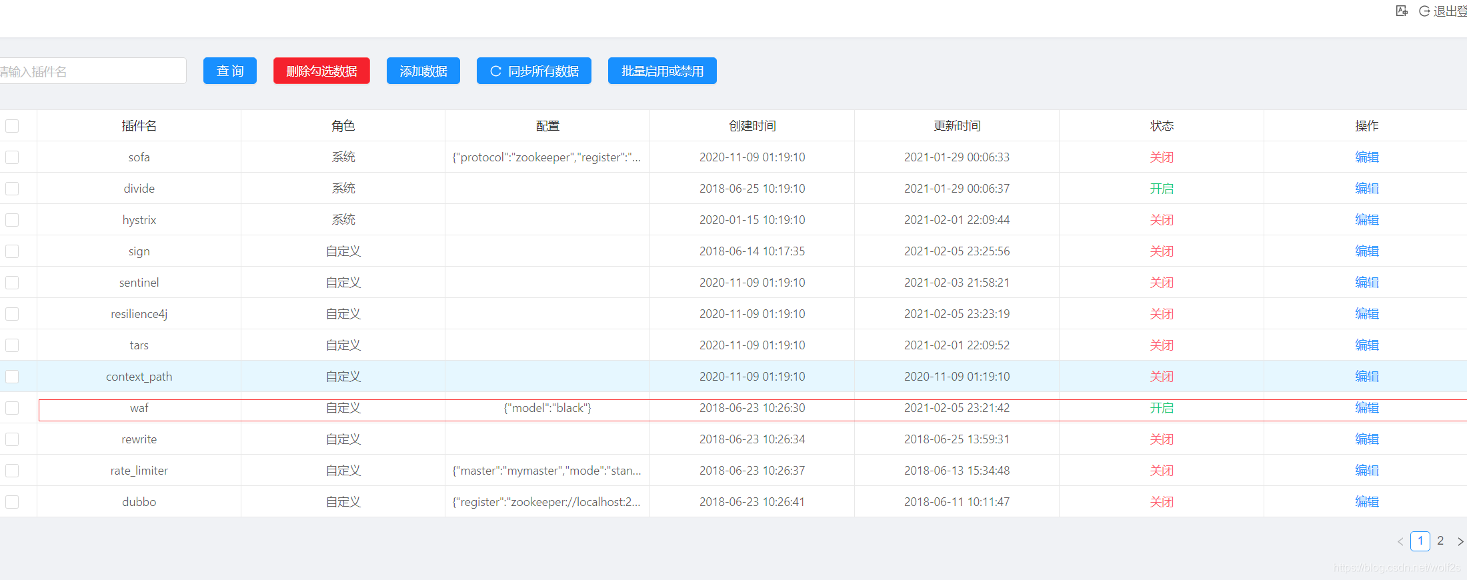Edit the hystrix plugin

[1366, 220]
